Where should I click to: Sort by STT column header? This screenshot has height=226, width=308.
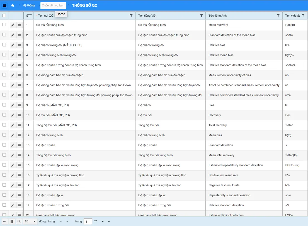[29, 16]
